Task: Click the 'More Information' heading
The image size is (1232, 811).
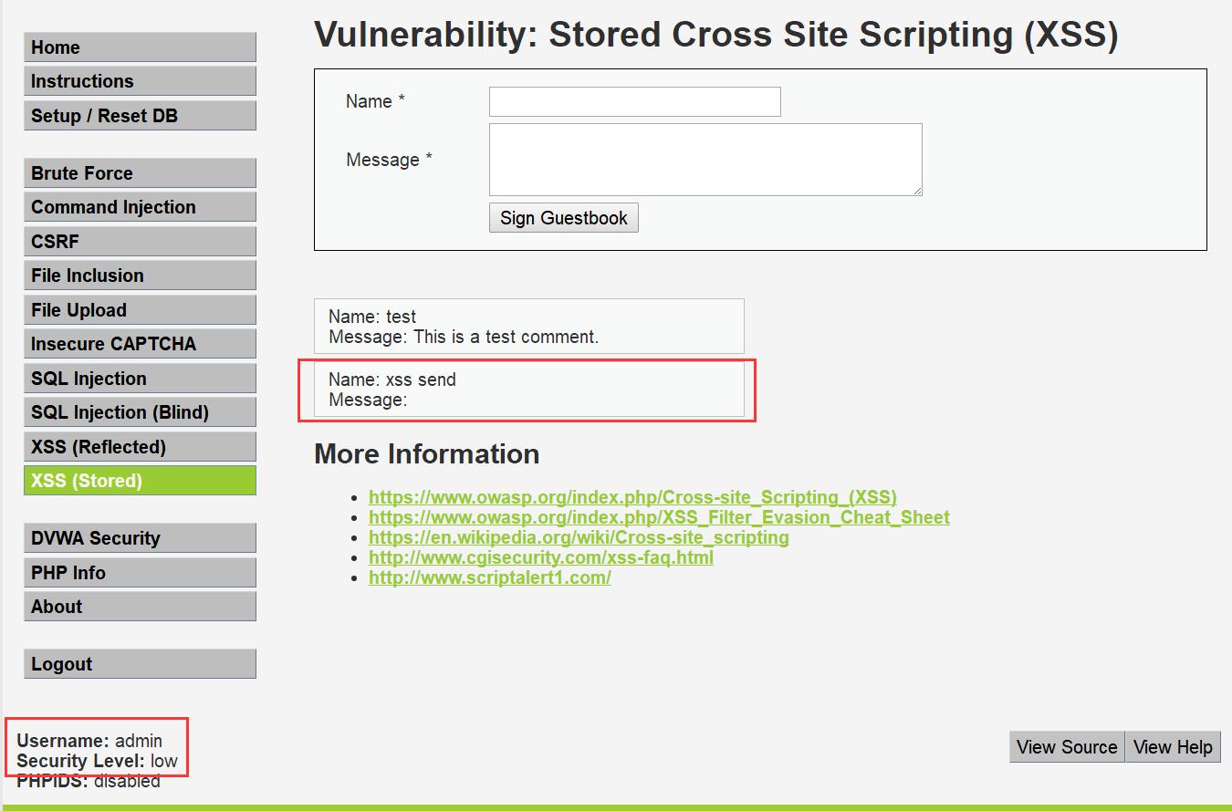Action: click(x=427, y=454)
